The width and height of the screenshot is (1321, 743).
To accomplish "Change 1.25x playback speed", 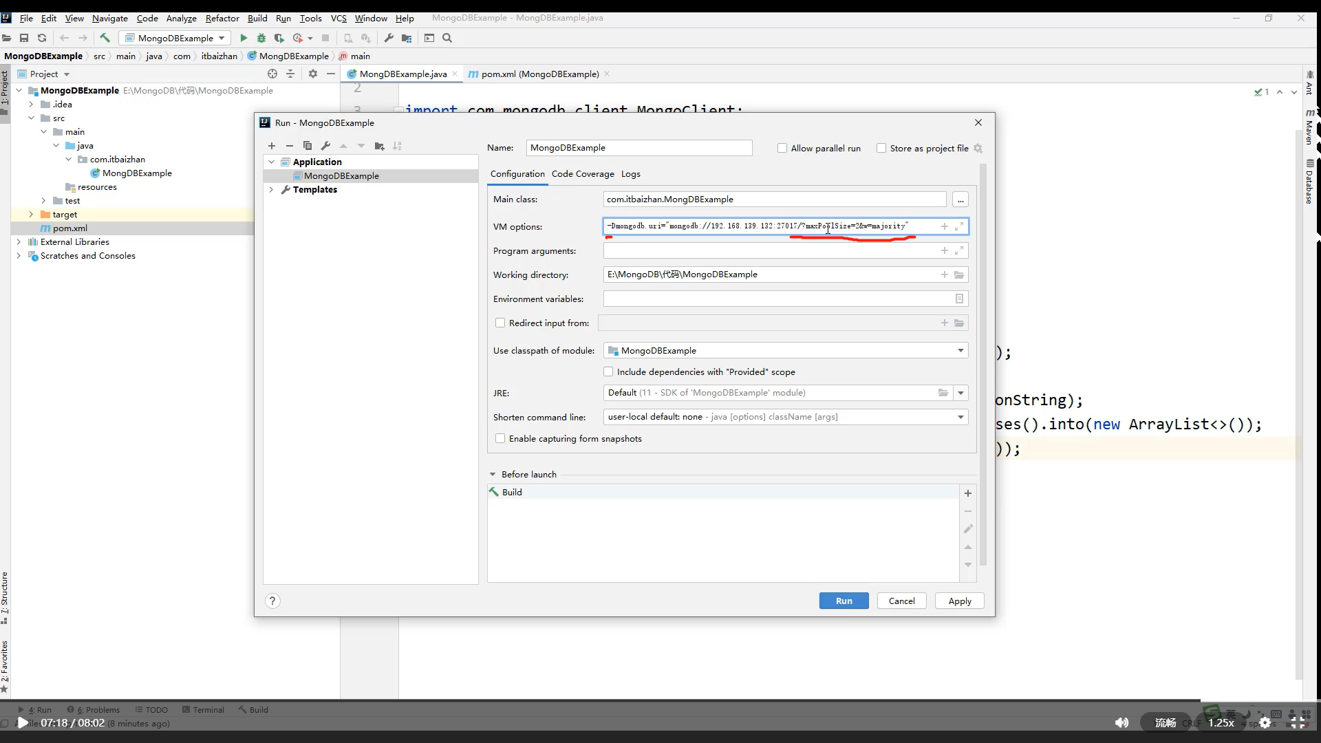I will pyautogui.click(x=1221, y=722).
